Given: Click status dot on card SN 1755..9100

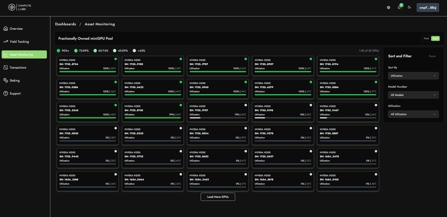Looking at the screenshot, I should point(181,59).
